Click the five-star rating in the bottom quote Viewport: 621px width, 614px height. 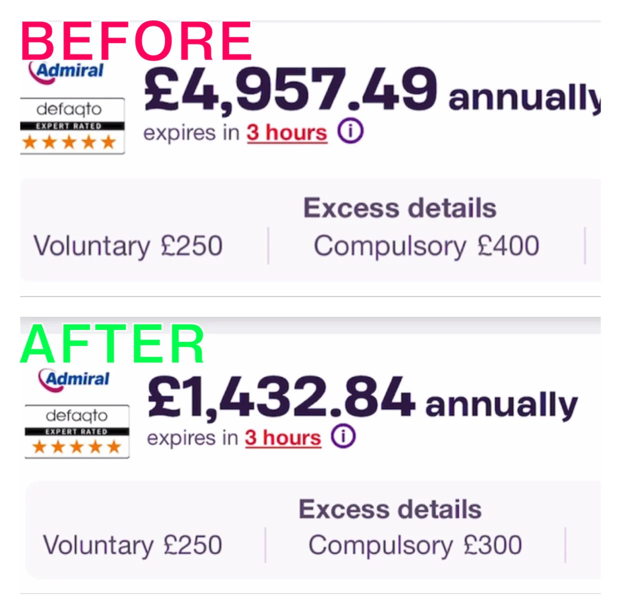pyautogui.click(x=76, y=446)
